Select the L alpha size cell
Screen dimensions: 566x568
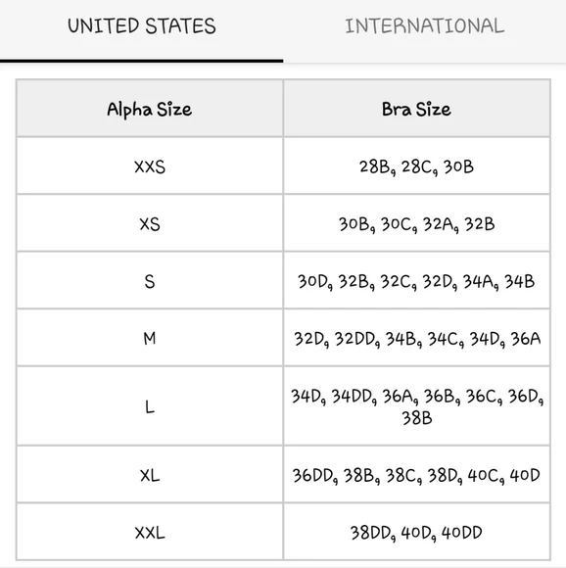tap(150, 407)
